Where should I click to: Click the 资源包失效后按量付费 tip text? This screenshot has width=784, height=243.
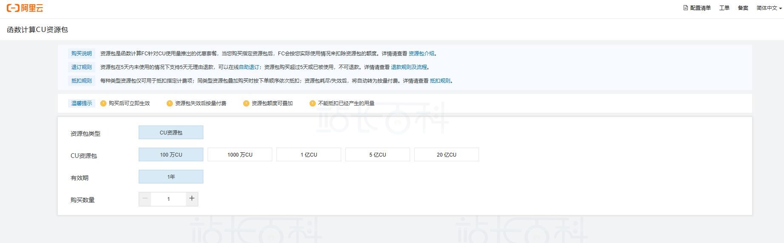pos(201,103)
